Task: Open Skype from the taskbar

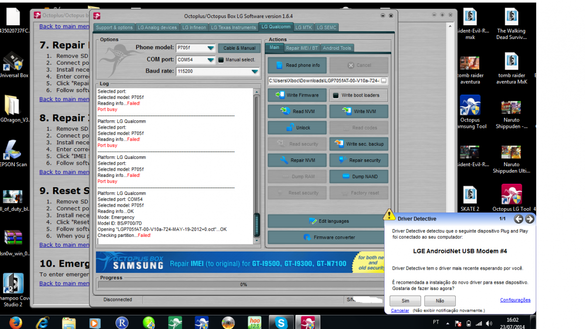Action: click(281, 322)
